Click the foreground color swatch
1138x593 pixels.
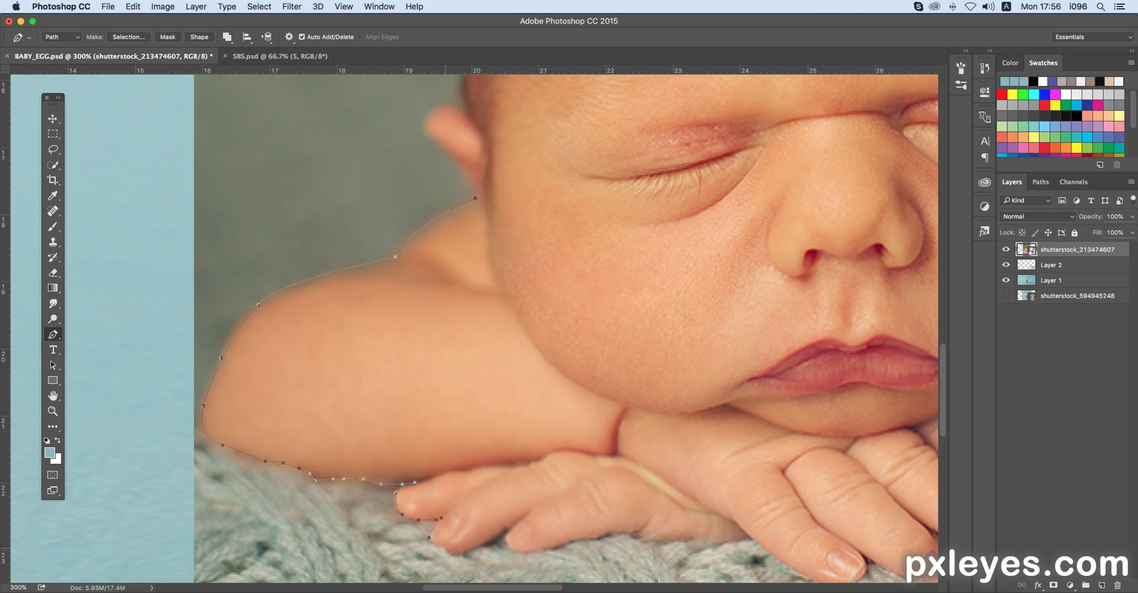50,453
